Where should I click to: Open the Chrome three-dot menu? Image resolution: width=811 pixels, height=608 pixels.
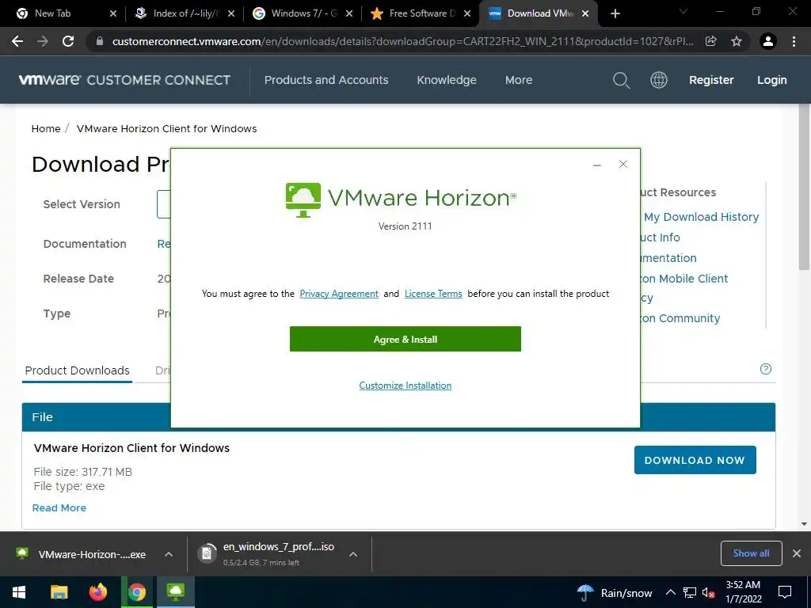pos(794,41)
